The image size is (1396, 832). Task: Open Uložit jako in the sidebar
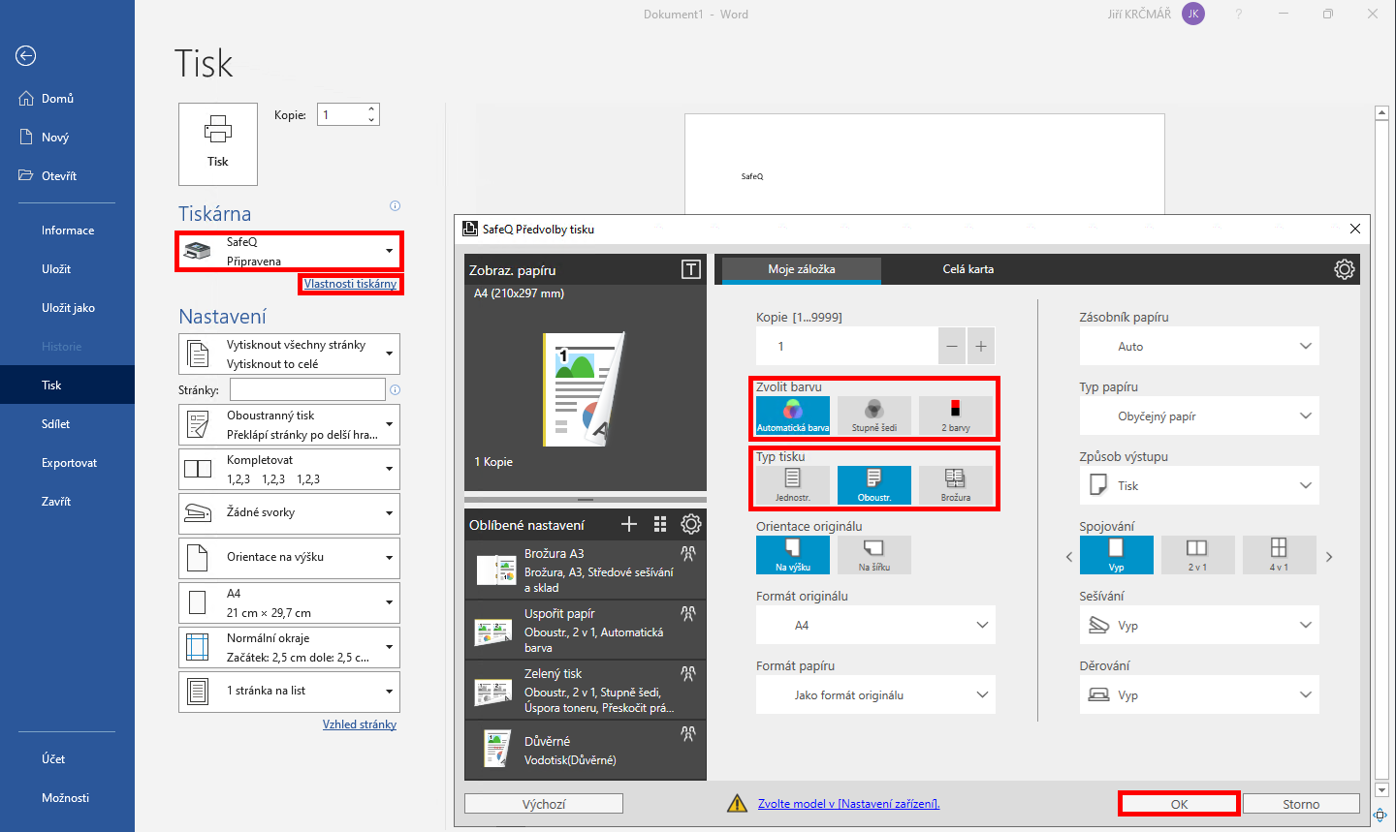[x=67, y=308]
